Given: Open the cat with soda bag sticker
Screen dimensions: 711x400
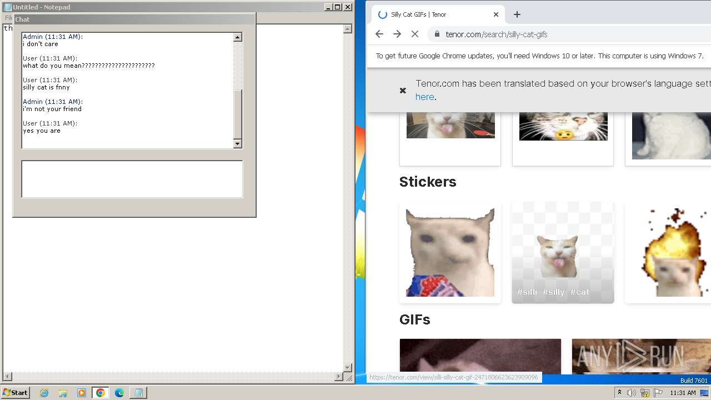Looking at the screenshot, I should [x=450, y=253].
